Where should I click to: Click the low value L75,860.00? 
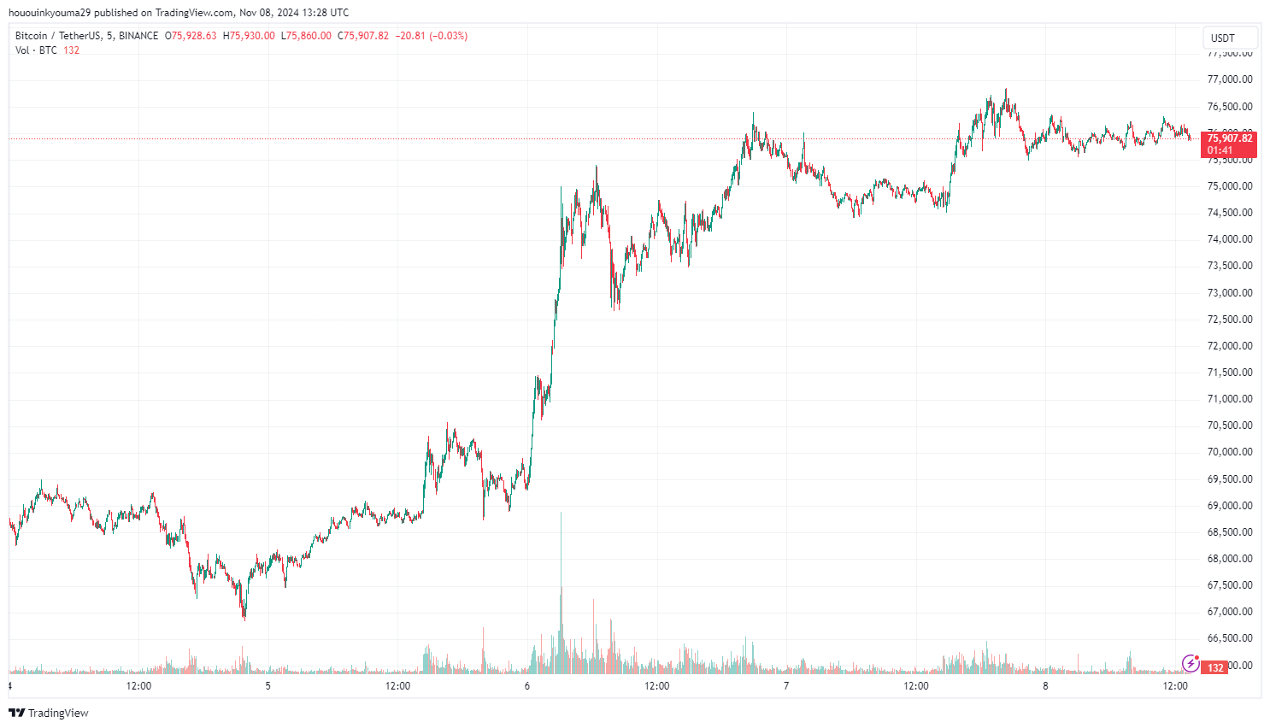coord(306,36)
